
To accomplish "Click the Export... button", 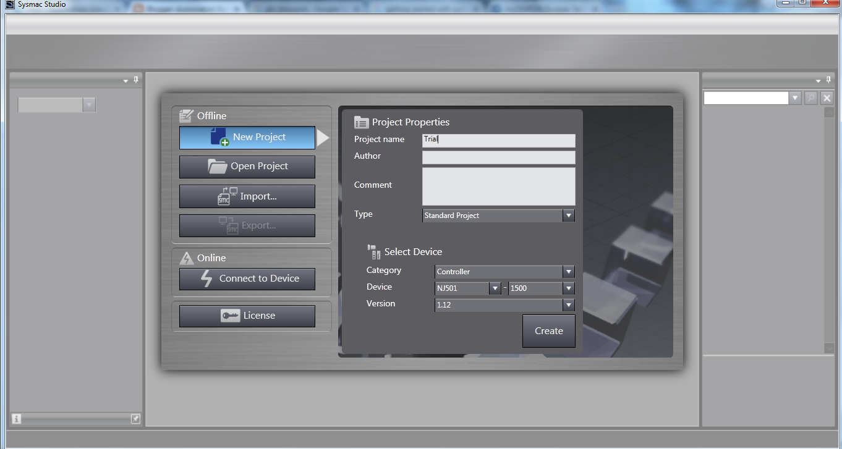I will [247, 225].
